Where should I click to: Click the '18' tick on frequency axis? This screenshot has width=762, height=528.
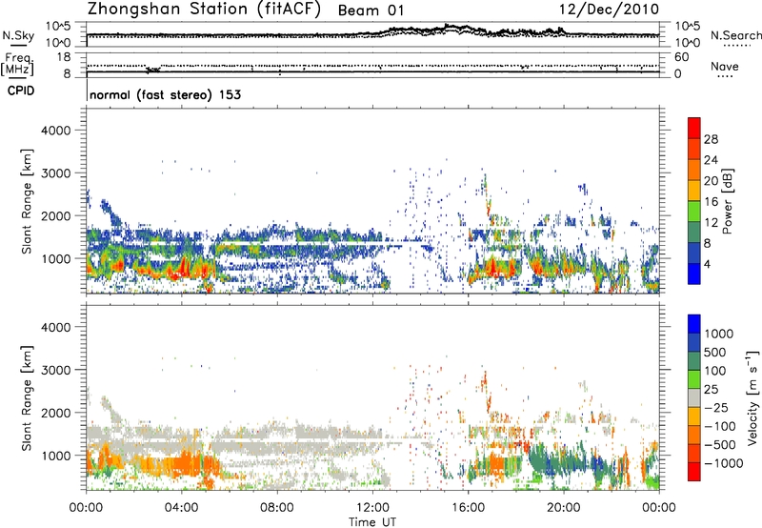pyautogui.click(x=64, y=57)
